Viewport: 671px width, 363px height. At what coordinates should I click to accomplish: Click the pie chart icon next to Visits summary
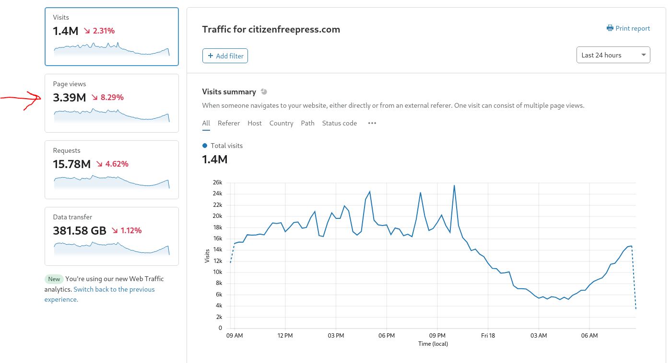264,91
